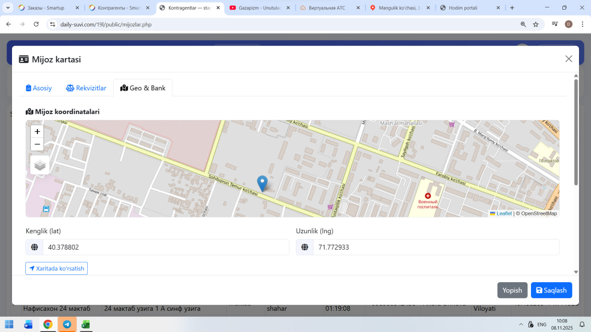Screen dimensions: 591x332
Task: Open Excel from the taskbar
Action: (85, 324)
